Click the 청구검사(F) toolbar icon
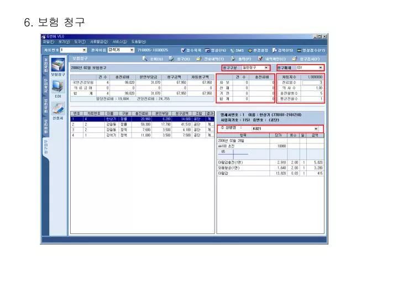The image size is (398, 298). (294, 59)
